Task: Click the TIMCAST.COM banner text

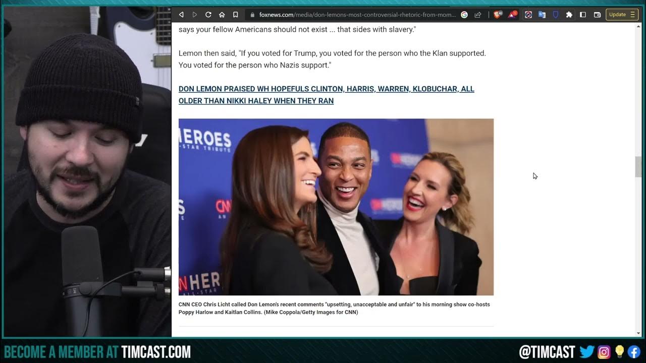Action: (156, 351)
